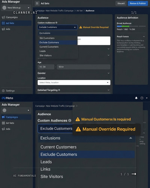Screen dimensions: 150x188
Task: Collapse the large Exclusions list arrow
Action: coord(130,138)
